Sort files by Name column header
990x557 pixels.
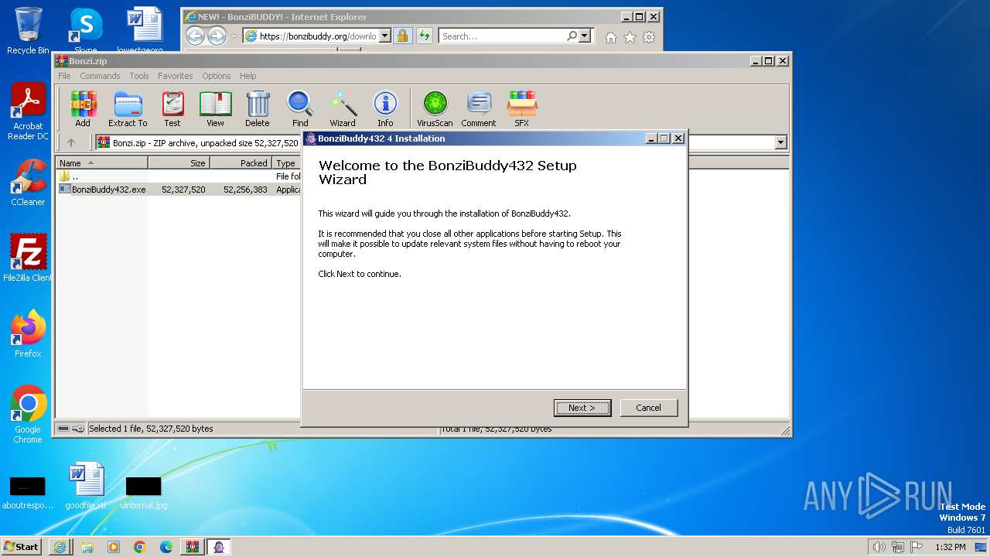tap(101, 163)
